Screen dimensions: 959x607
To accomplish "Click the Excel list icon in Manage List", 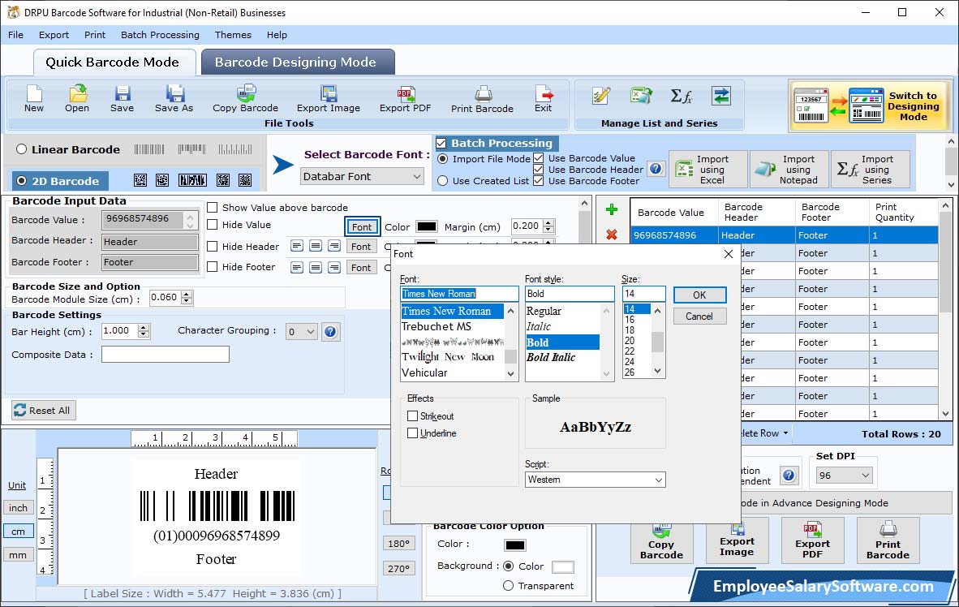I will (x=641, y=96).
